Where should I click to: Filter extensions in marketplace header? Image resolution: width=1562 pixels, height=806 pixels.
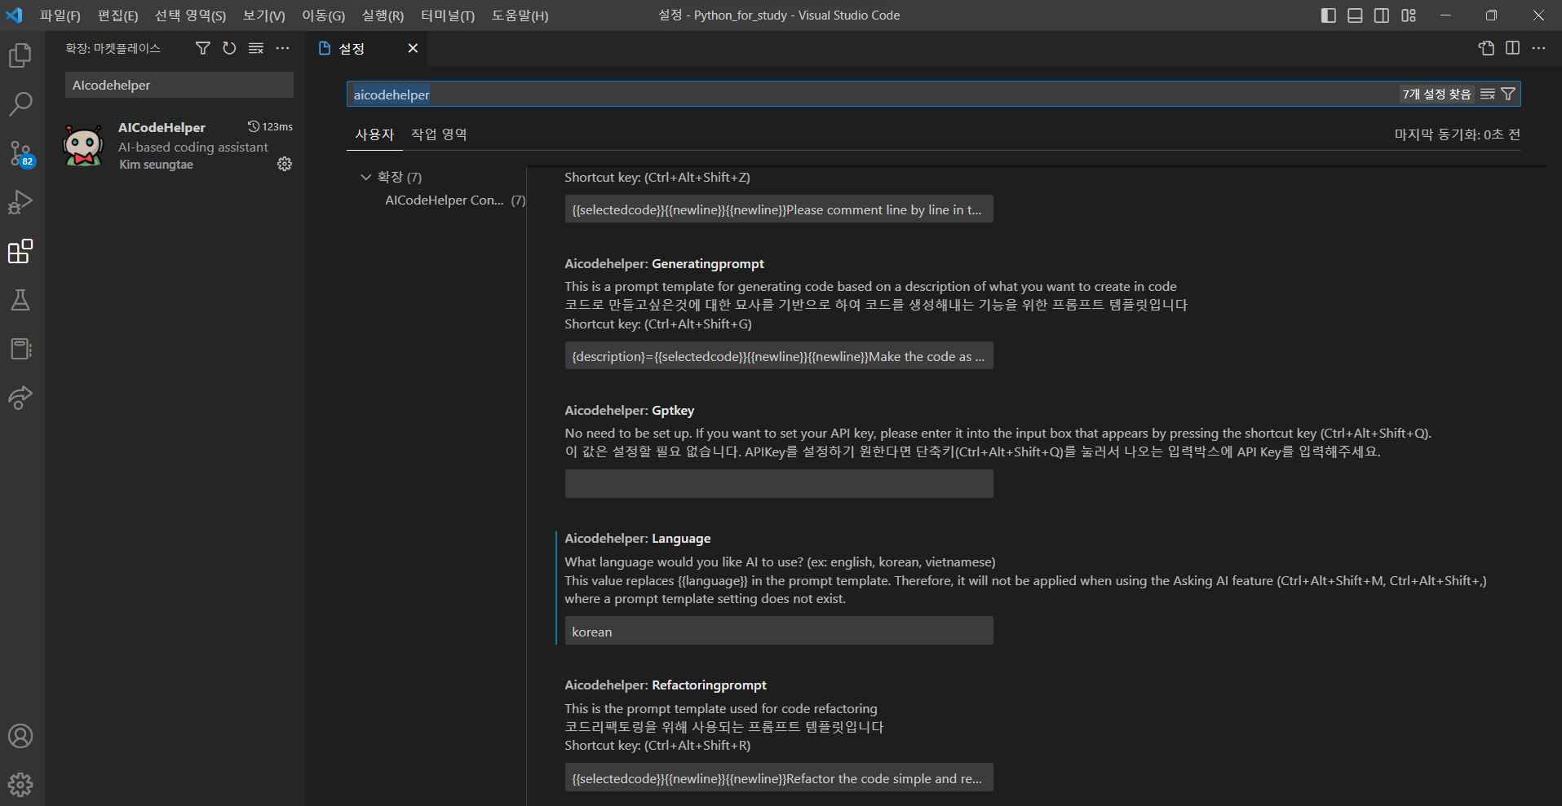203,48
